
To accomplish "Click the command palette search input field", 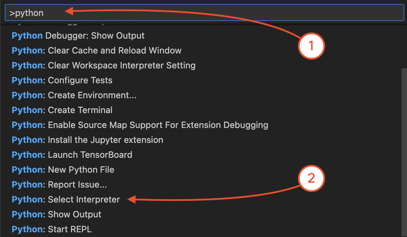I will point(204,13).
